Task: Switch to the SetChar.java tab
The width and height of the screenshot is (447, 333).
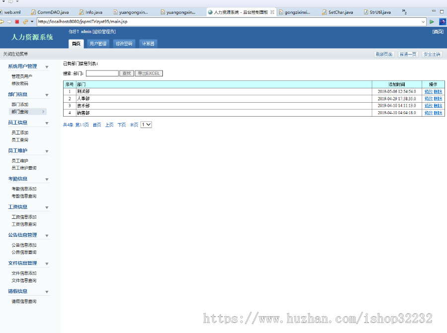Action: [338, 12]
